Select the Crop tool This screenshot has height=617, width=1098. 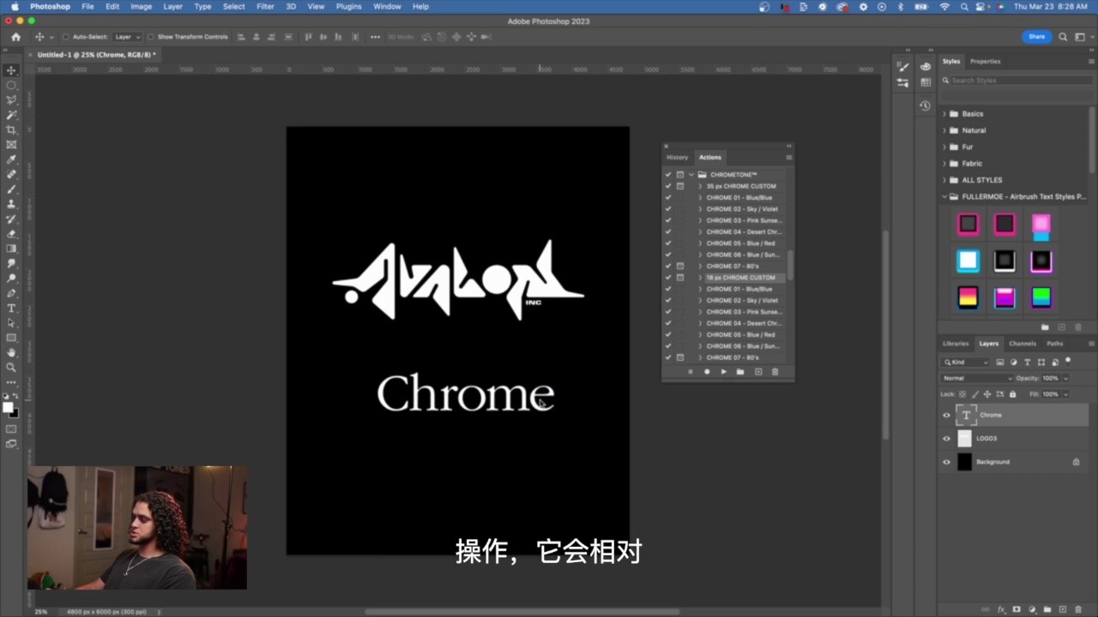[x=11, y=129]
